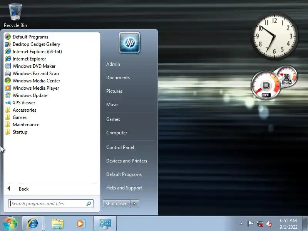Open Default Programs in right pane
The width and height of the screenshot is (308, 231).
click(x=124, y=174)
